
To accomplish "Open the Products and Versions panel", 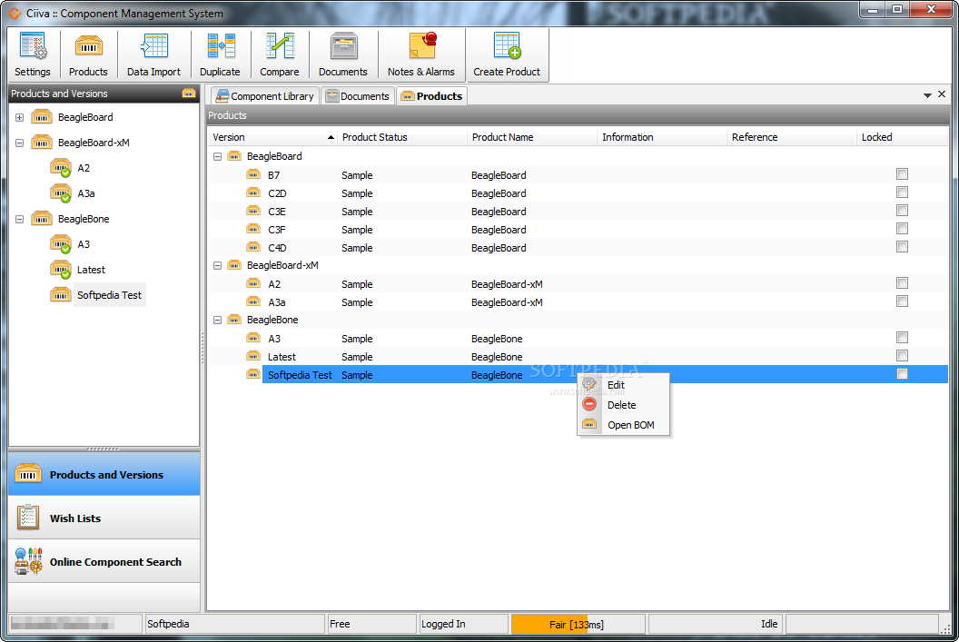I will tap(104, 475).
